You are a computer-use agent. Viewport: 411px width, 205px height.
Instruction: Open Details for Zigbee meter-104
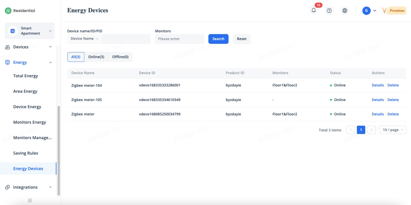pyautogui.click(x=378, y=85)
